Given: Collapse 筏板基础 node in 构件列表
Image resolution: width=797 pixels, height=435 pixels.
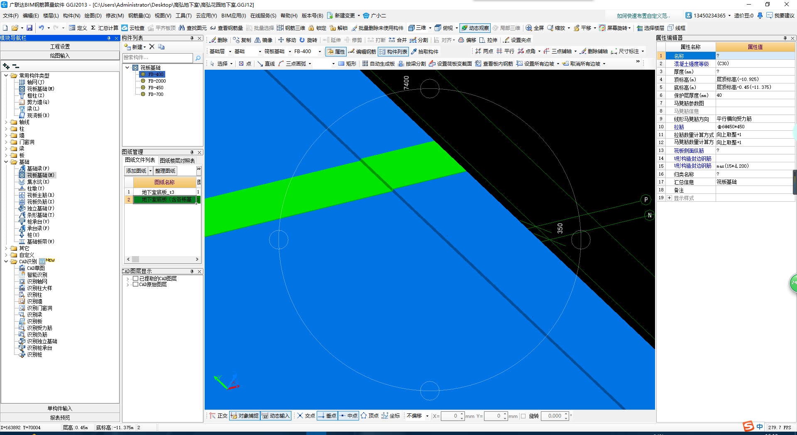Looking at the screenshot, I should [x=127, y=67].
